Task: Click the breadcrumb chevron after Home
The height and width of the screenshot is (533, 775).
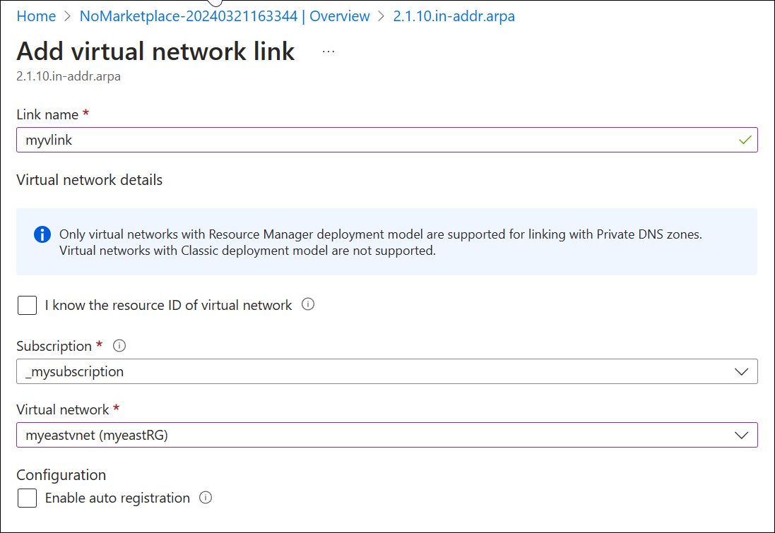Action: 68,16
